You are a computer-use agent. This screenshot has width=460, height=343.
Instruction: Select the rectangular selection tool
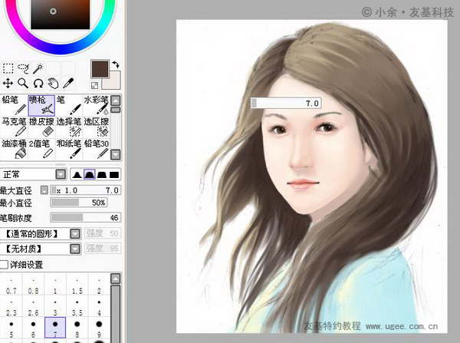(x=8, y=68)
